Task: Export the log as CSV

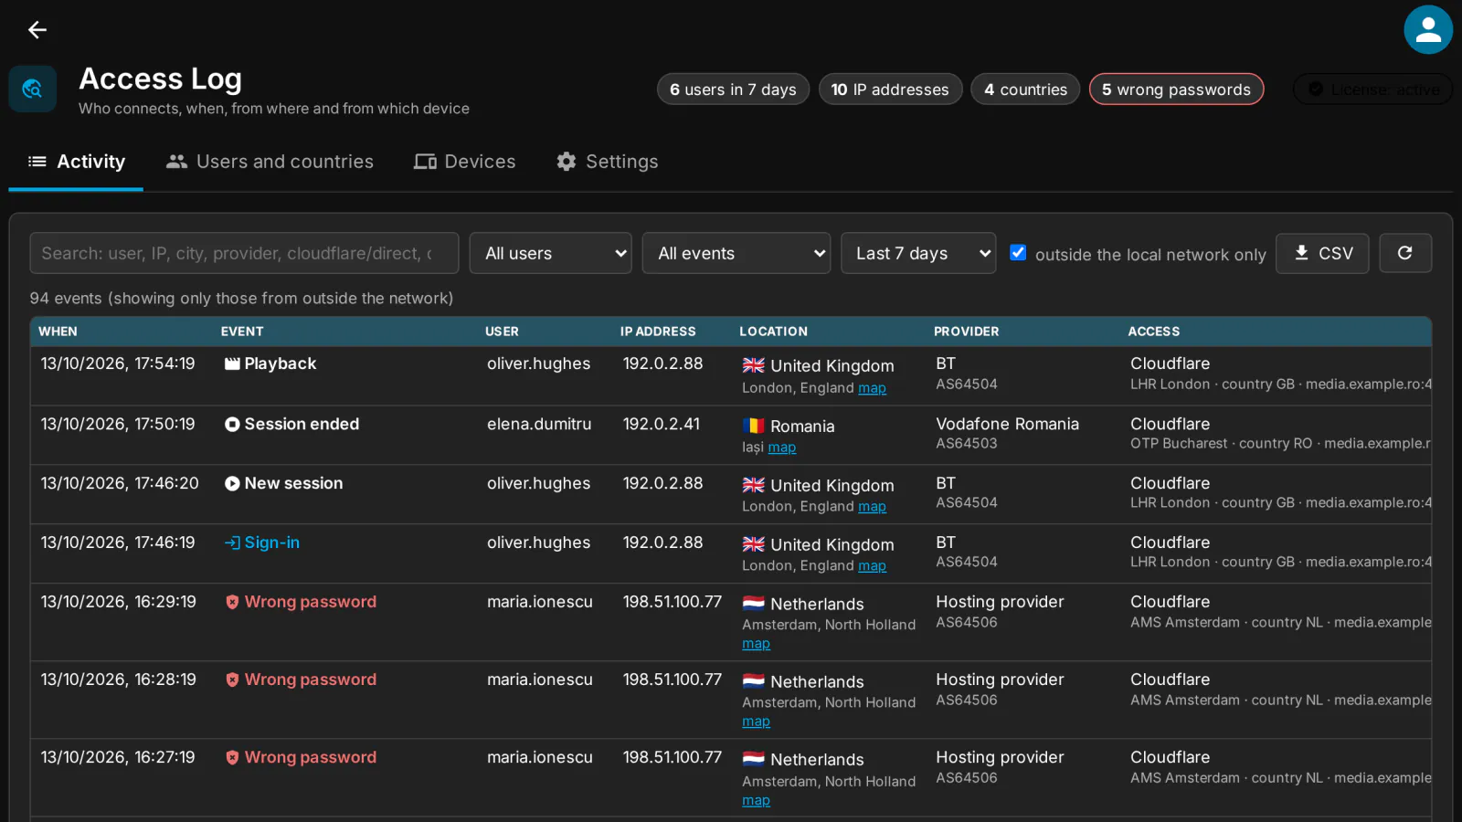Action: tap(1322, 253)
